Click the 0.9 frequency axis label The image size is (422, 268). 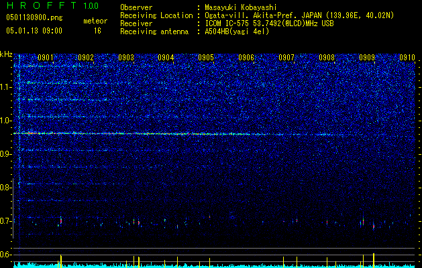tap(5, 154)
